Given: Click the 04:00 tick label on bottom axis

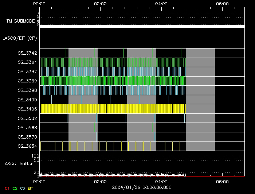Looking at the screenshot, I should [x=161, y=181].
